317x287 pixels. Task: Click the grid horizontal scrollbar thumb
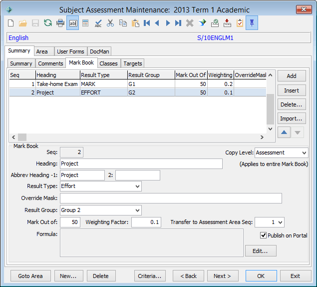coord(22,137)
